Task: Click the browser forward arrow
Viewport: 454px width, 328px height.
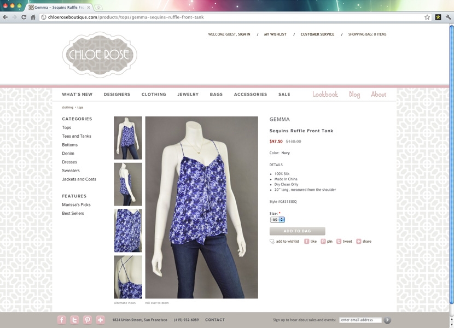Action: pos(14,17)
